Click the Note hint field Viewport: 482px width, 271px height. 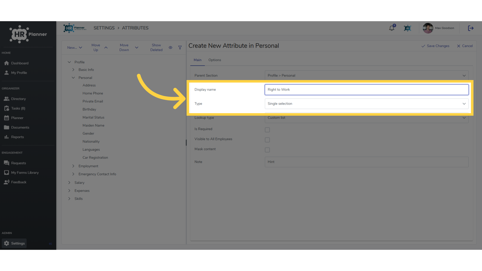367,162
